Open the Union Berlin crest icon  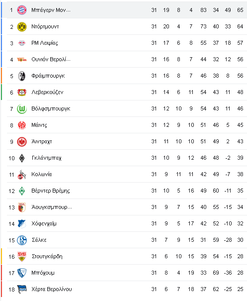[22, 60]
